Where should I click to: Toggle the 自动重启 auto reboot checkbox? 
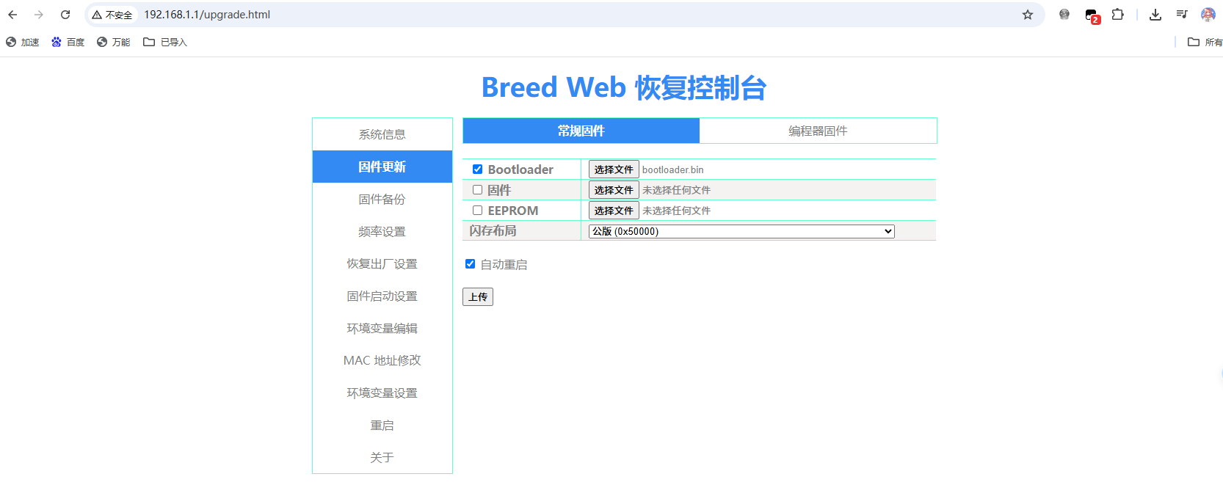pyautogui.click(x=470, y=264)
